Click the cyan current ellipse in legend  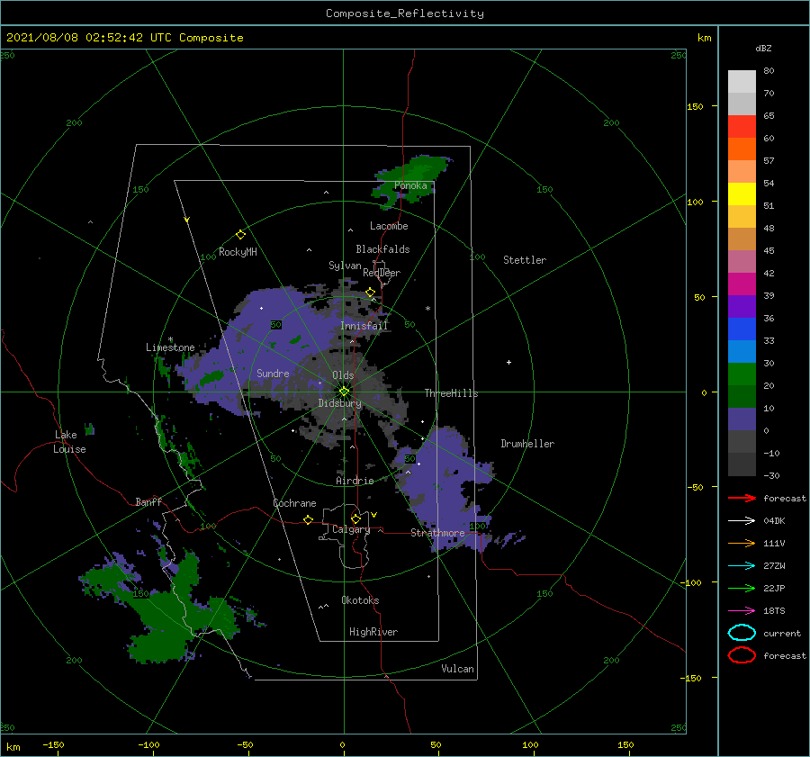click(742, 633)
